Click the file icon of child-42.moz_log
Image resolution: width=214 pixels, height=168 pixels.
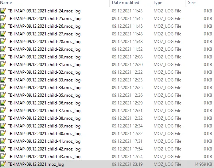[3, 149]
